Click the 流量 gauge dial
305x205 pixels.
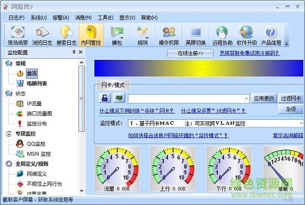click(x=117, y=168)
